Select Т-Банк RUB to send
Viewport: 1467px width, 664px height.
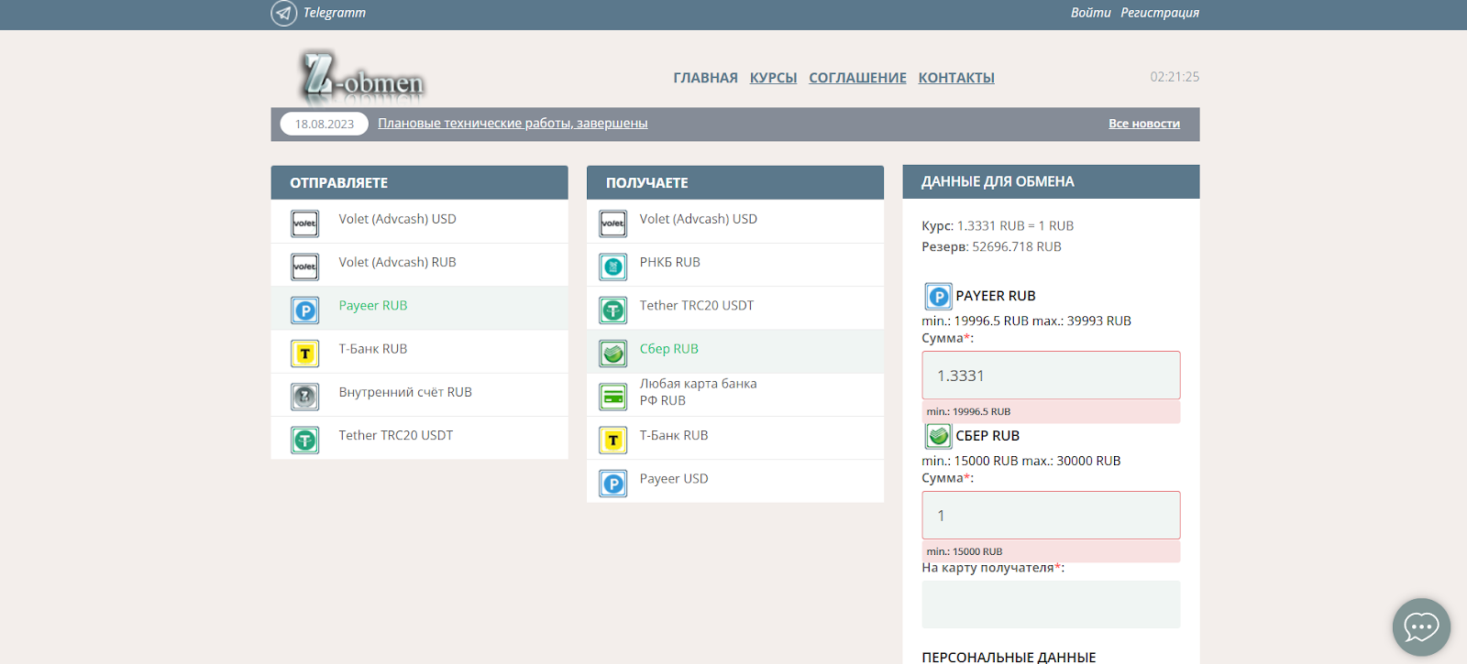tap(419, 352)
